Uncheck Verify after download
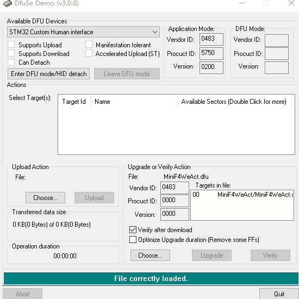The width and height of the screenshot is (299, 299). pos(133,230)
